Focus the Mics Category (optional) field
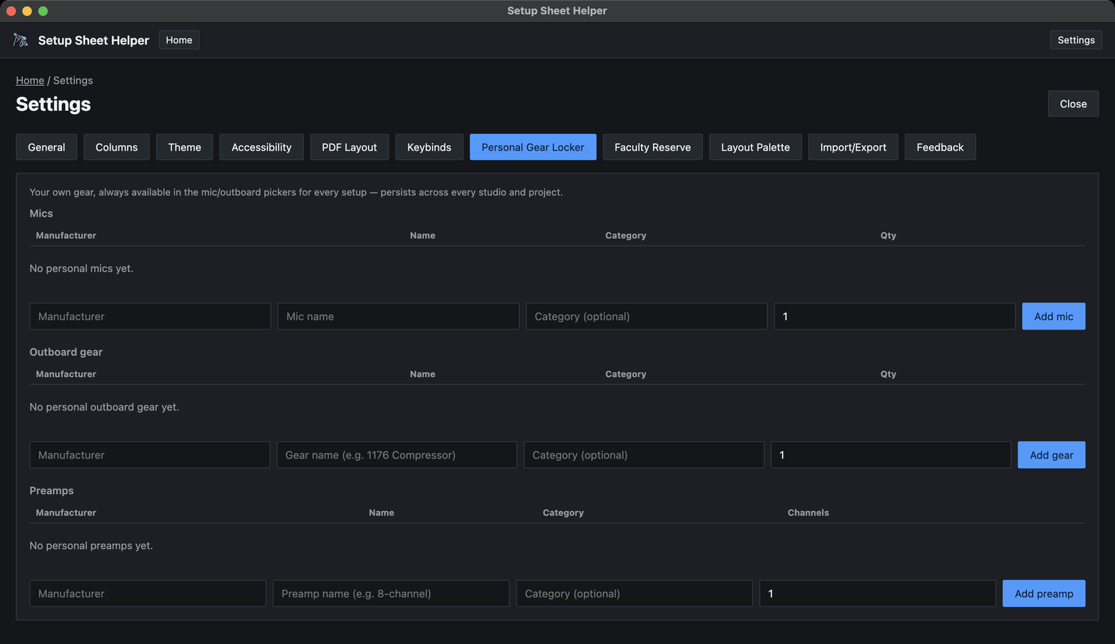Image resolution: width=1115 pixels, height=644 pixels. tap(647, 316)
